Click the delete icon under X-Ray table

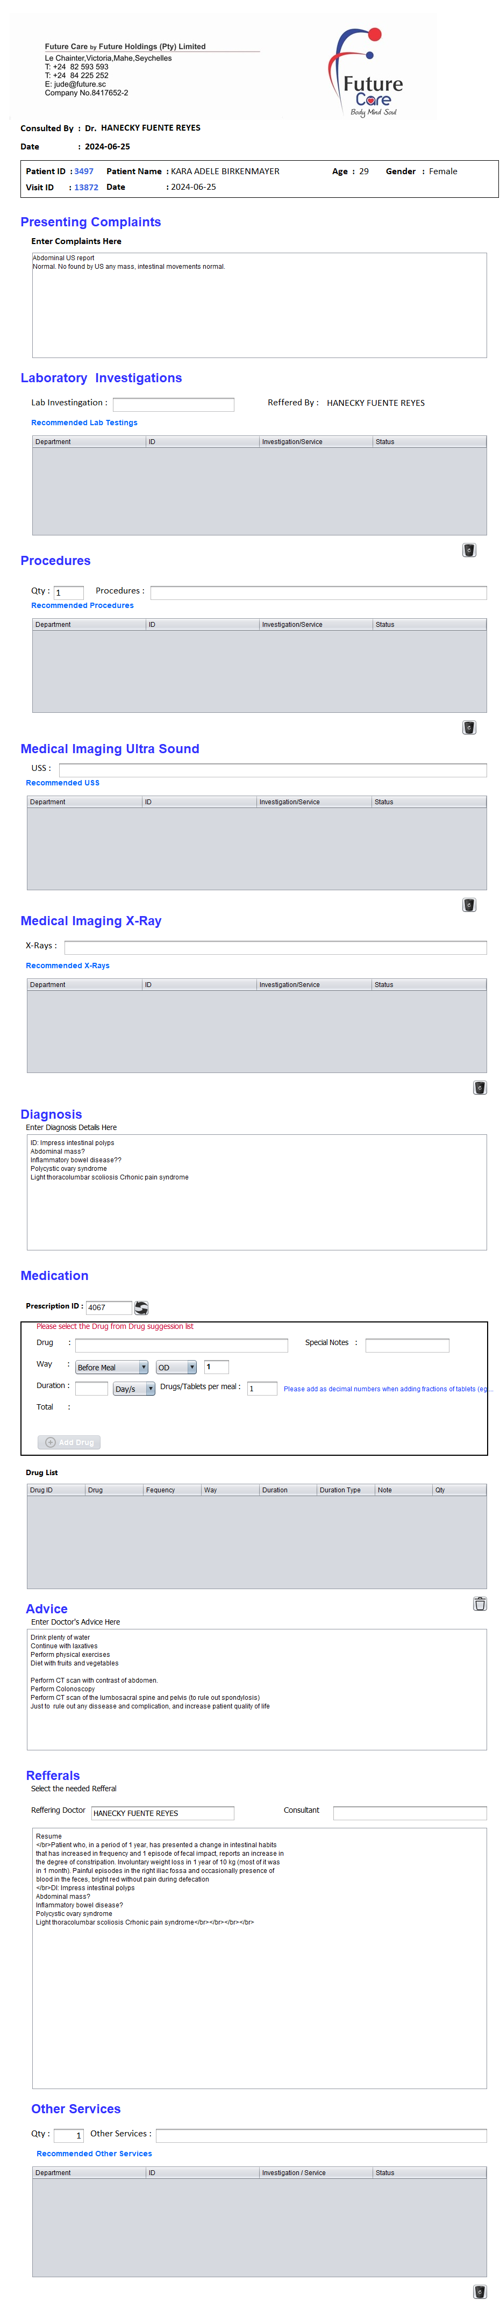480,1086
